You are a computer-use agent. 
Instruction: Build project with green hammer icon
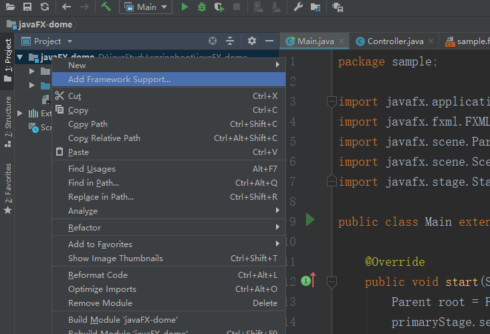pos(106,7)
